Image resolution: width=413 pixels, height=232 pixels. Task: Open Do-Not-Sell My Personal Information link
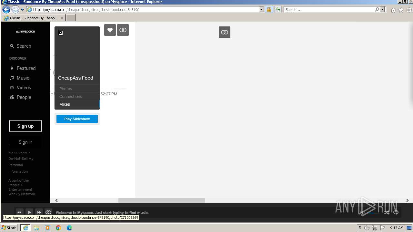point(21,165)
